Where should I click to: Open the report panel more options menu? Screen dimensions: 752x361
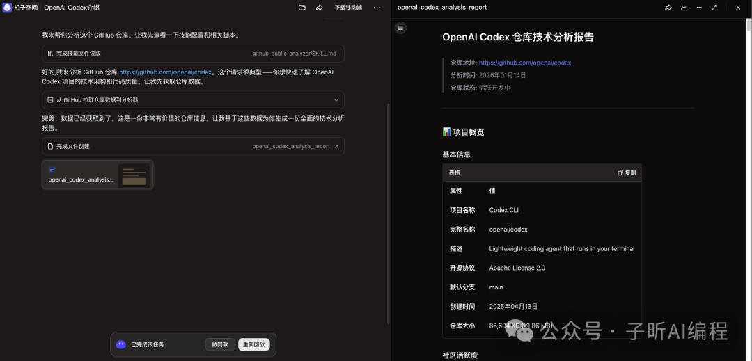[698, 8]
